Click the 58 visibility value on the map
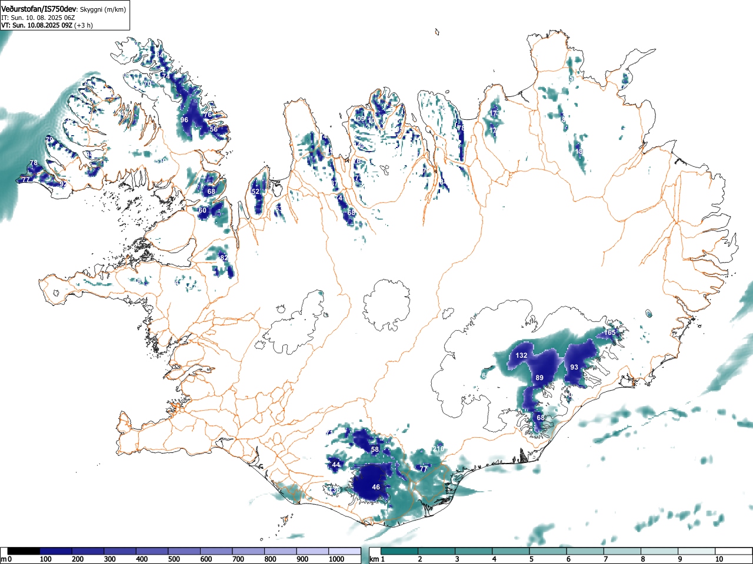 (x=375, y=450)
